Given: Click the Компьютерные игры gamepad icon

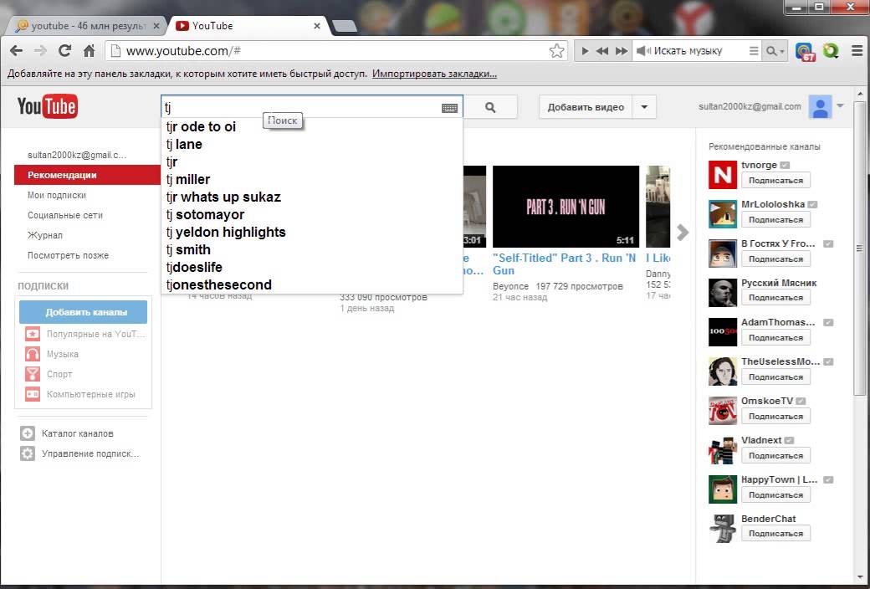Looking at the screenshot, I should point(33,394).
